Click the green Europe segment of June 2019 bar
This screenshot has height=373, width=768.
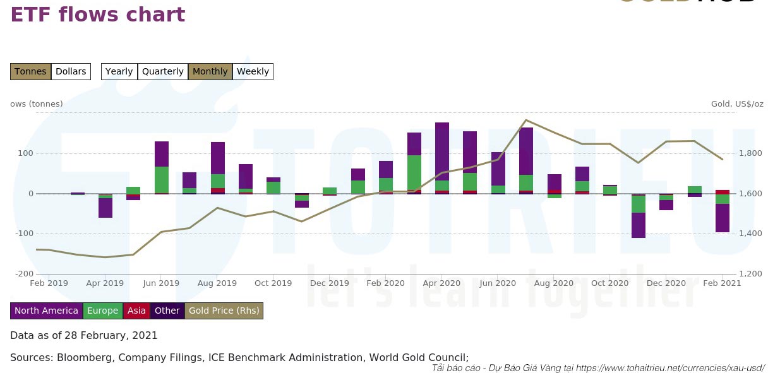point(162,180)
